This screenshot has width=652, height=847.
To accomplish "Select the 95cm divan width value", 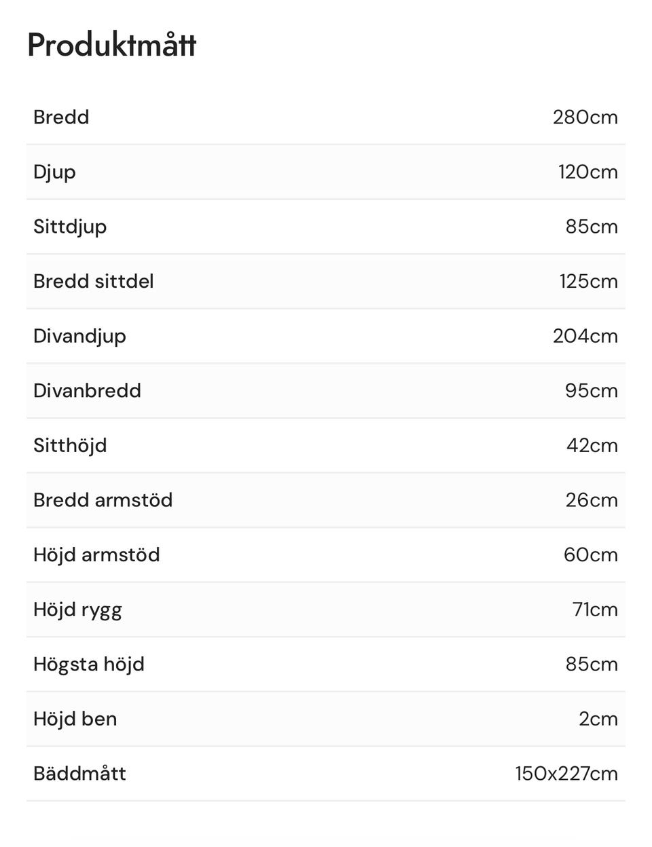I will [x=591, y=390].
